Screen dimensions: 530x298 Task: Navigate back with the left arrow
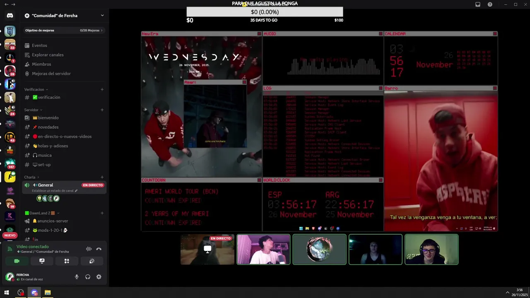[x=6, y=4]
